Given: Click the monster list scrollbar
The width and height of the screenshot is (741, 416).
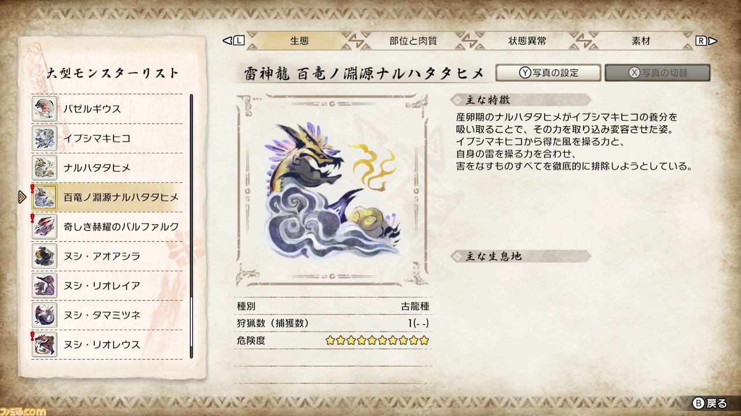Looking at the screenshot, I should [192, 226].
